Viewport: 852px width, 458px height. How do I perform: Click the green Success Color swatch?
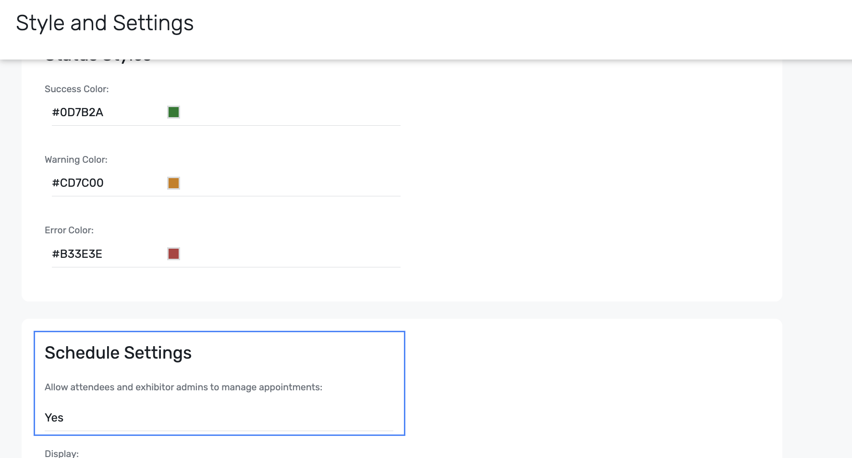pos(173,112)
